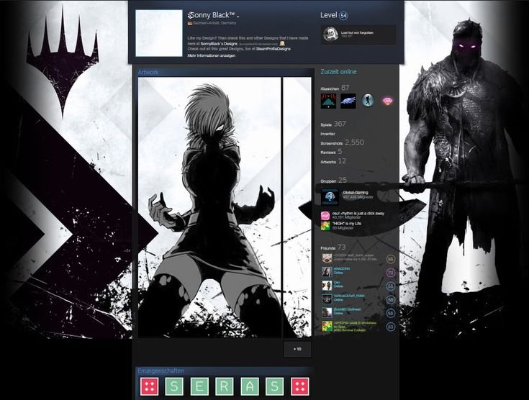This screenshot has height=400, width=529.
Task: Open the round walking figure badge icon
Action: [x=368, y=101]
